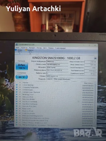Screen dimensions: 106x141
Task: Click the status dot for Data Units Written
Action: 17,99
